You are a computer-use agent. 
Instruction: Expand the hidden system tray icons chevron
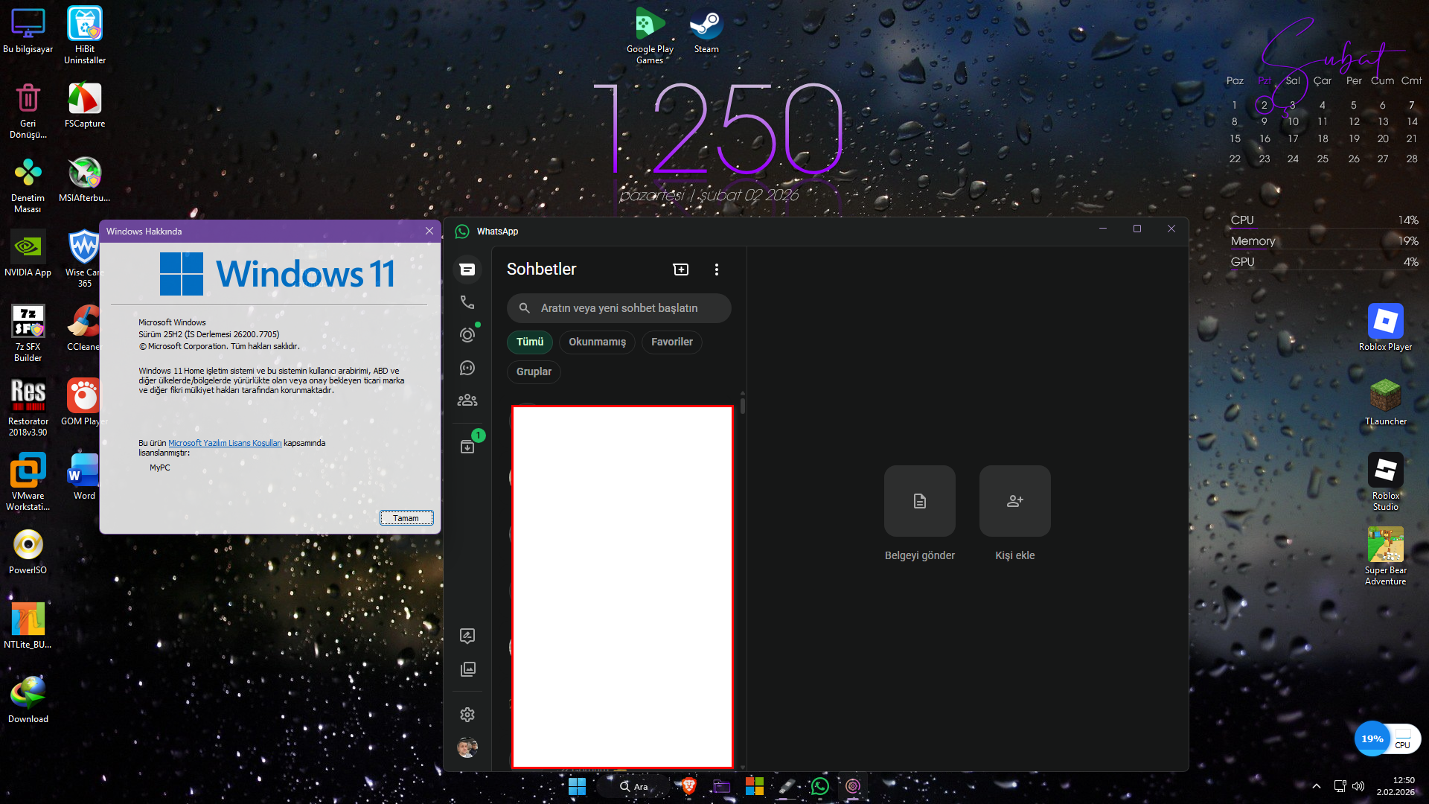click(1317, 786)
